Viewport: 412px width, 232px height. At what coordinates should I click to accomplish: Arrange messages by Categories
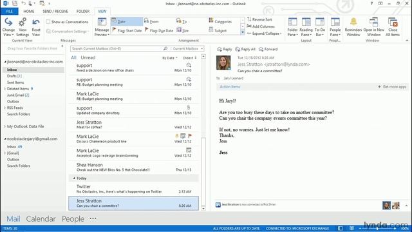pos(220,21)
